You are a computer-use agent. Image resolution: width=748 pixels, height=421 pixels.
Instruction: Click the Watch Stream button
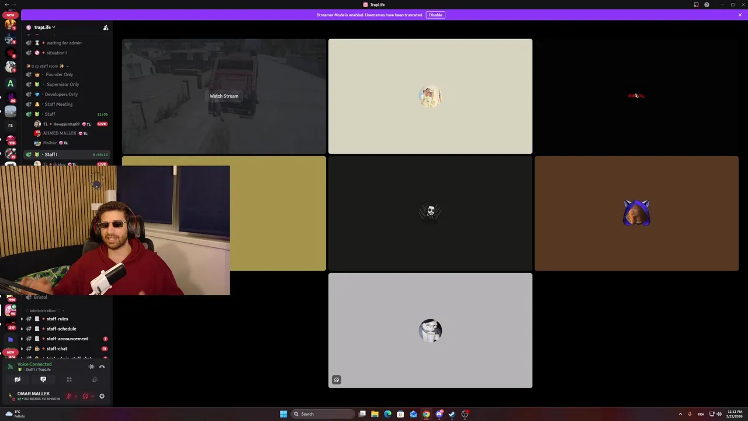pos(224,96)
